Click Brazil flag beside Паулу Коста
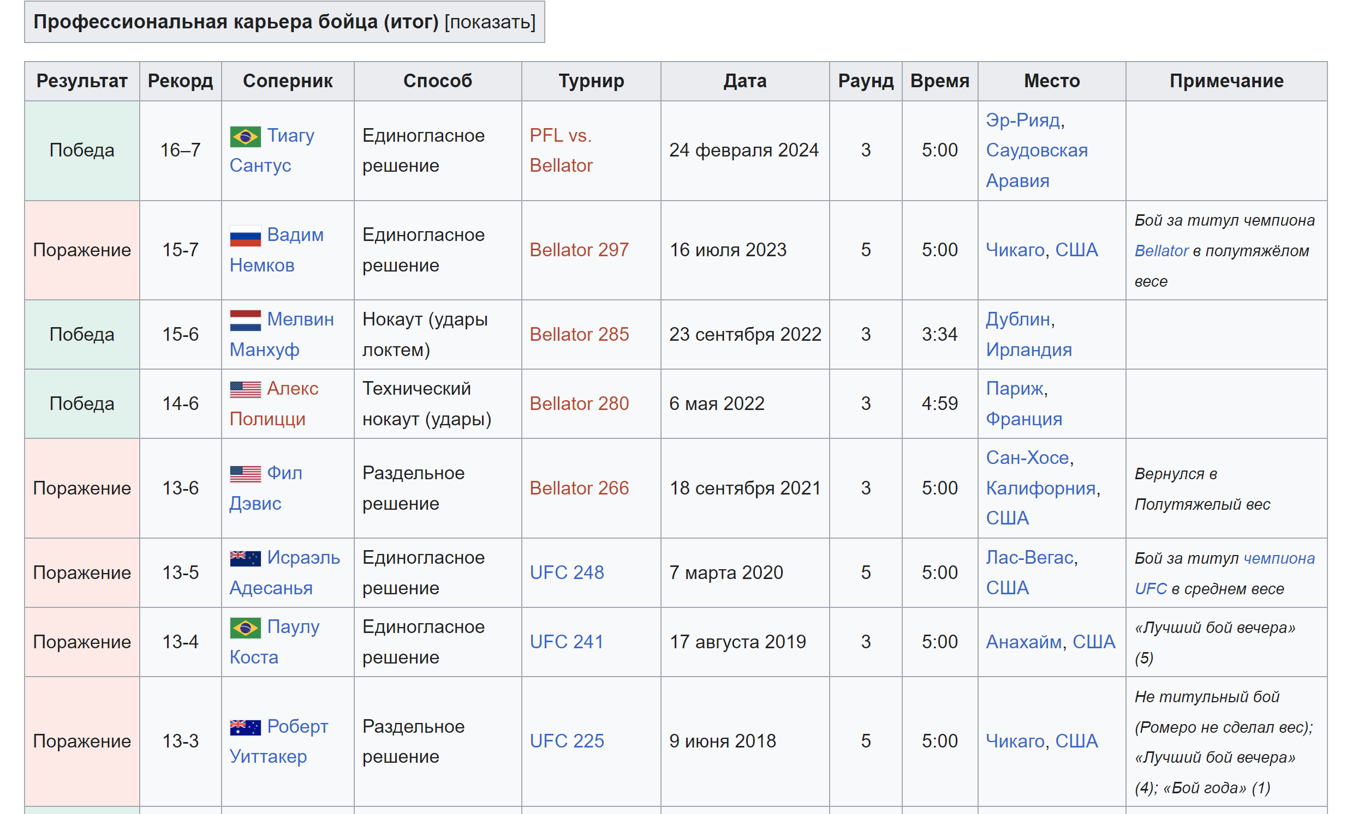The image size is (1364, 814). click(245, 628)
